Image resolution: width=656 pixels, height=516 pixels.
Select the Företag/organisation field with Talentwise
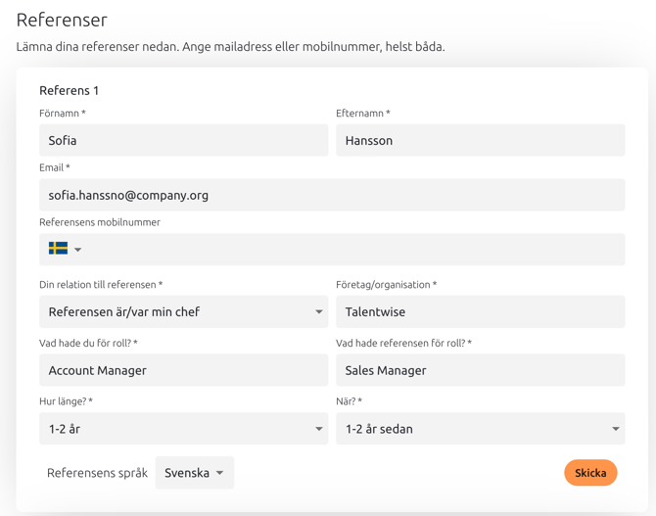481,311
